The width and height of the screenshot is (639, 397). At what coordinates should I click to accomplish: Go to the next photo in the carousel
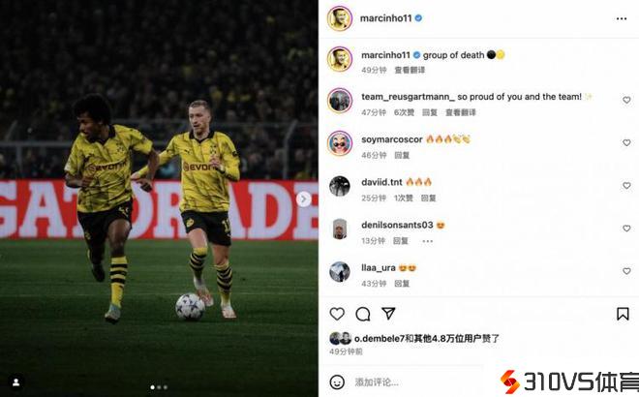click(x=304, y=199)
